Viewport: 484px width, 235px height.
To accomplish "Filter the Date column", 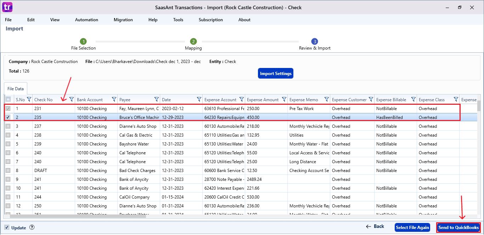I will point(199,99).
